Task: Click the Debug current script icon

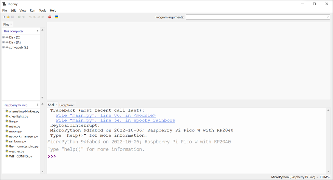Action: [x=23, y=17]
